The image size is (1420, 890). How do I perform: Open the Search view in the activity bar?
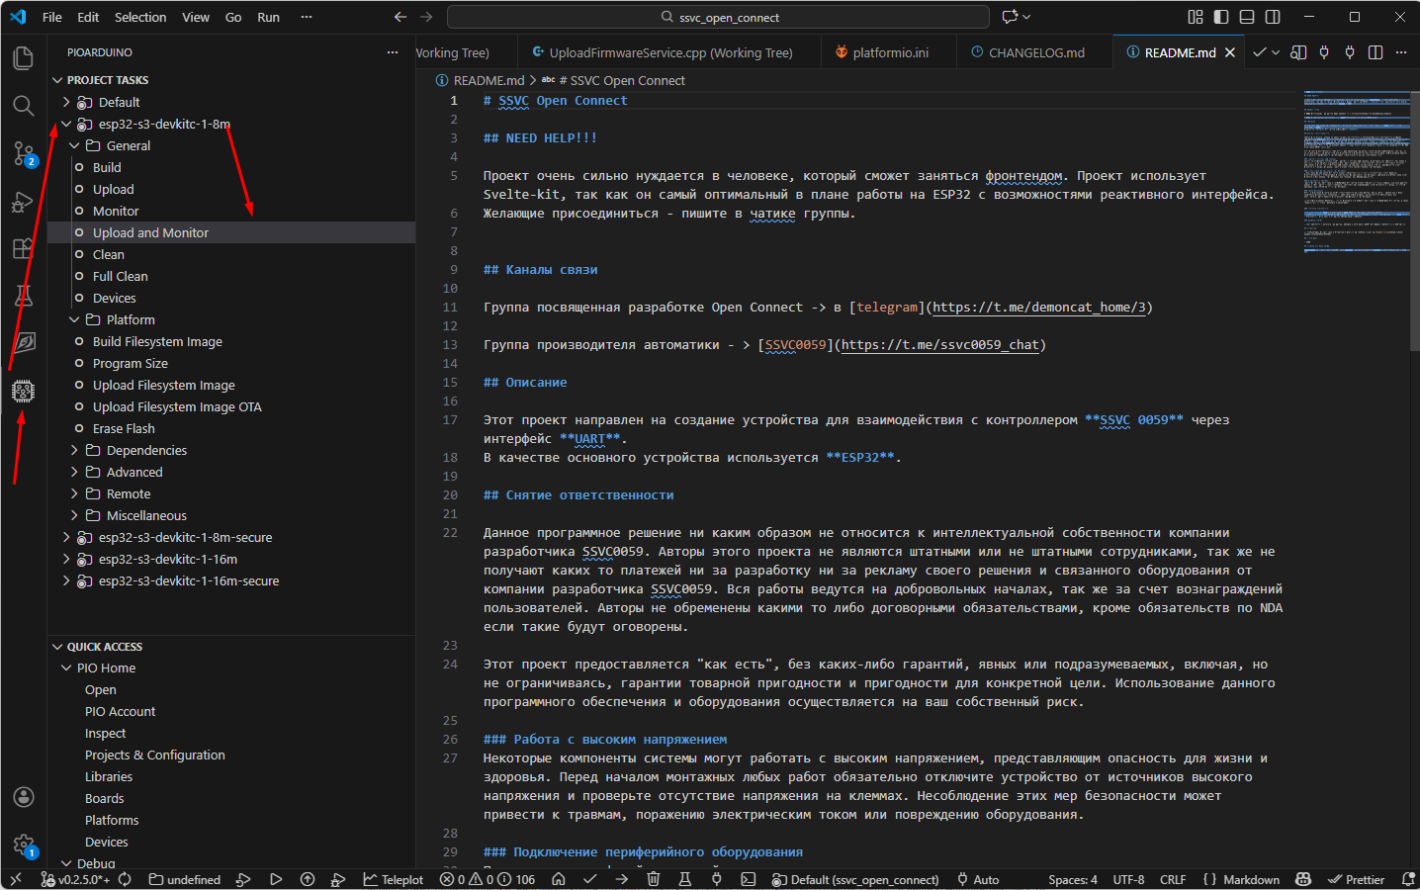[23, 105]
